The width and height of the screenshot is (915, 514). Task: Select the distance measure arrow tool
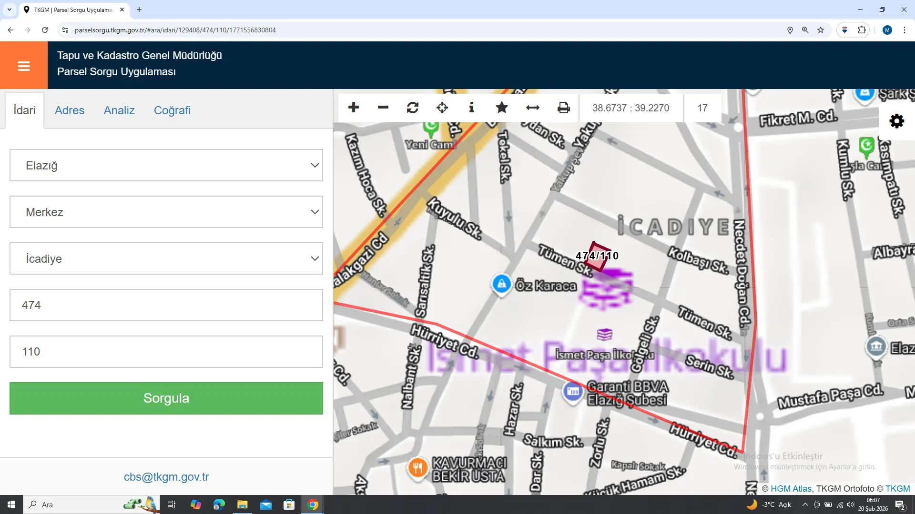click(533, 108)
